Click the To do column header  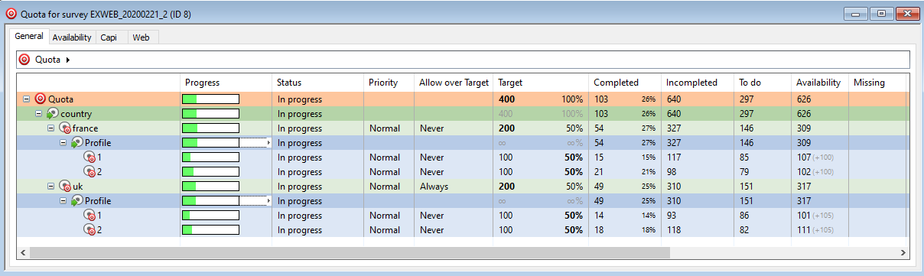tap(763, 83)
